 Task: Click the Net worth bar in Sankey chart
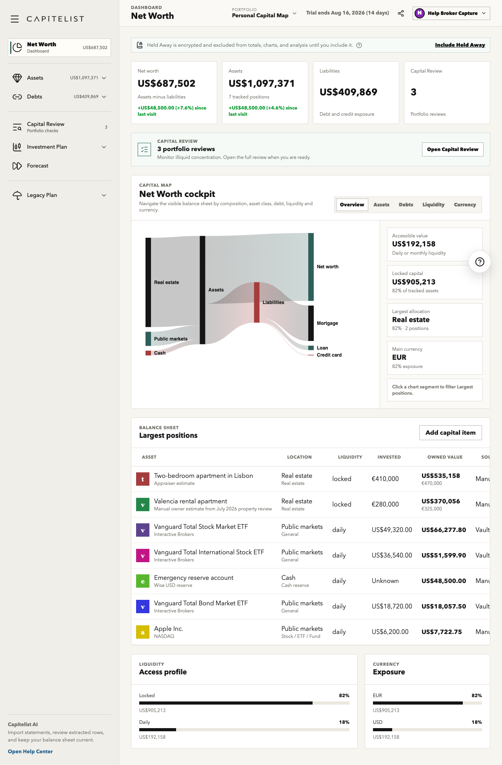311,267
